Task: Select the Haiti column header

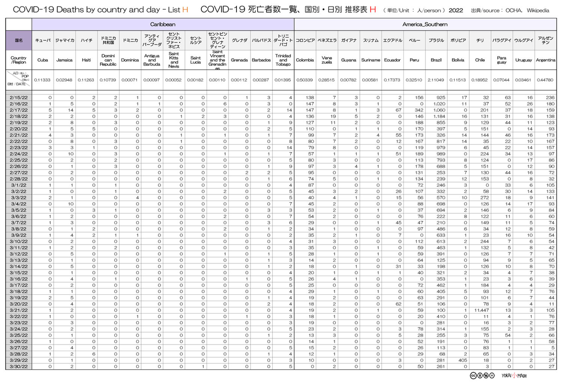Action: click(x=86, y=60)
